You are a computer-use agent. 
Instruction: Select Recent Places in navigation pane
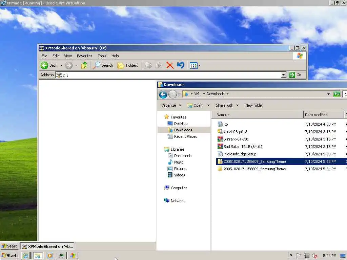pyautogui.click(x=185, y=136)
